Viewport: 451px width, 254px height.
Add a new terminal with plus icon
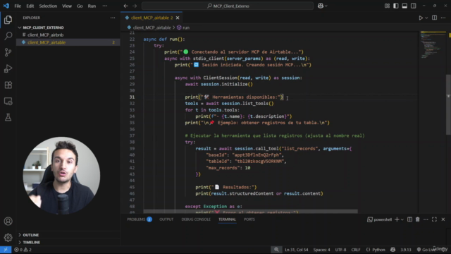pyautogui.click(x=397, y=219)
